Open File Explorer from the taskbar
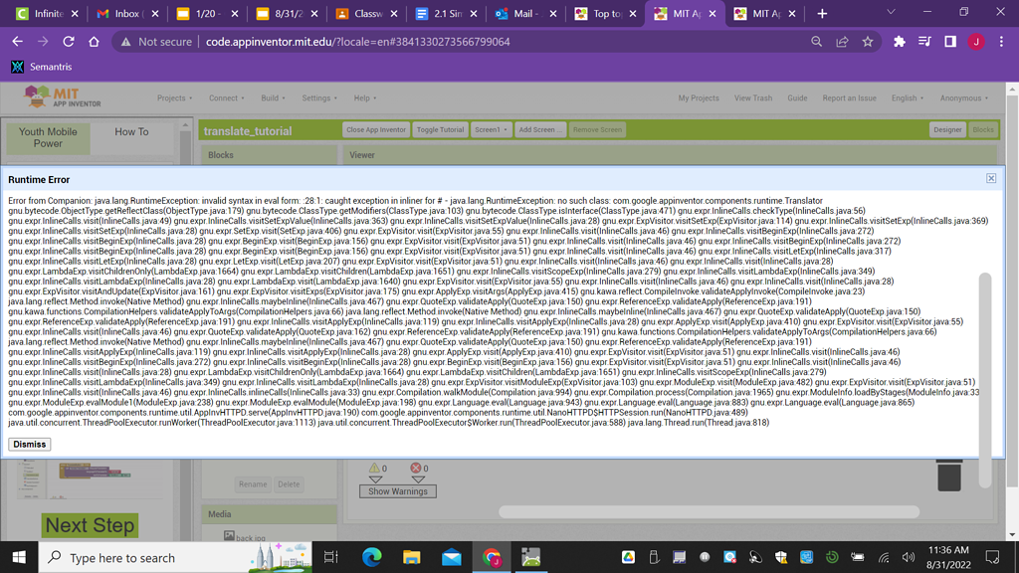Viewport: 1019px width, 573px height. pos(411,557)
